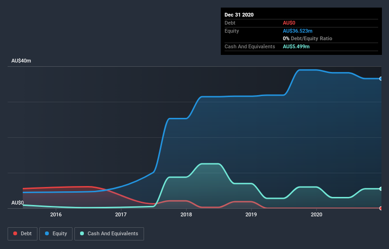This screenshot has width=389, height=249.
Task: Click the red Debt endpoint marker
Action: point(380,208)
